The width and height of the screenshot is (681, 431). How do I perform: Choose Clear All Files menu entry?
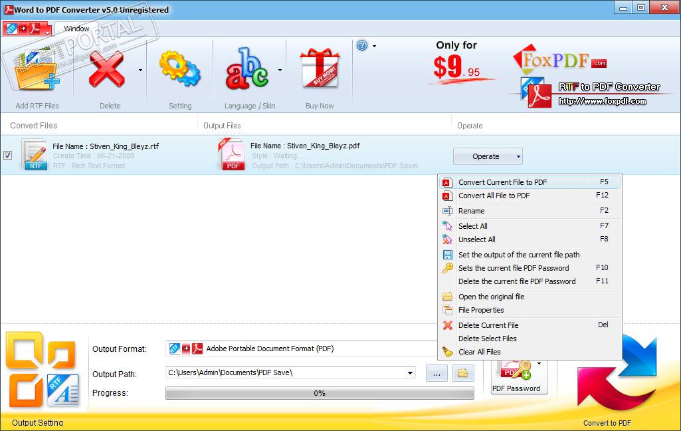(x=530, y=352)
